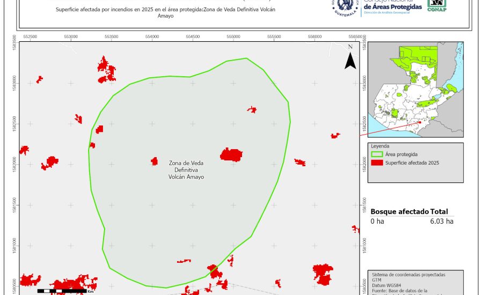Click the burned patch near the 553500 coordinate label
The image size is (483, 295).
pos(106,69)
